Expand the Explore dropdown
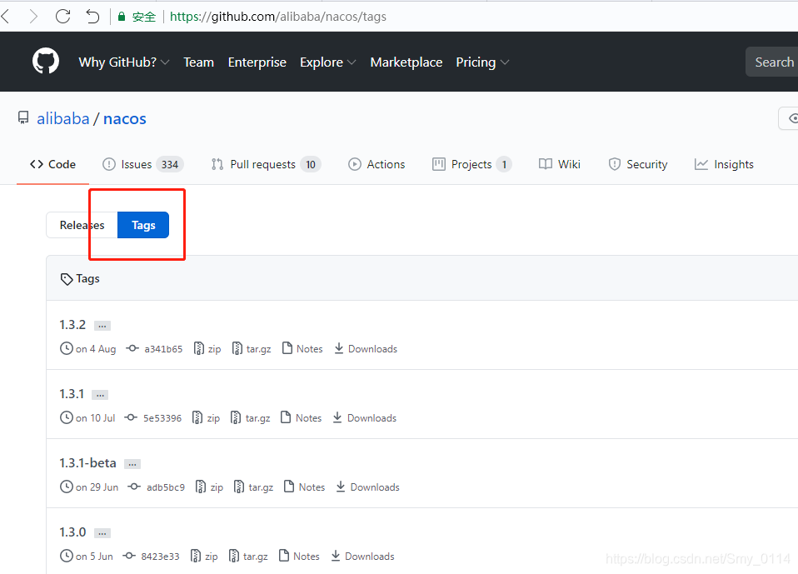The image size is (798, 574). tap(327, 62)
